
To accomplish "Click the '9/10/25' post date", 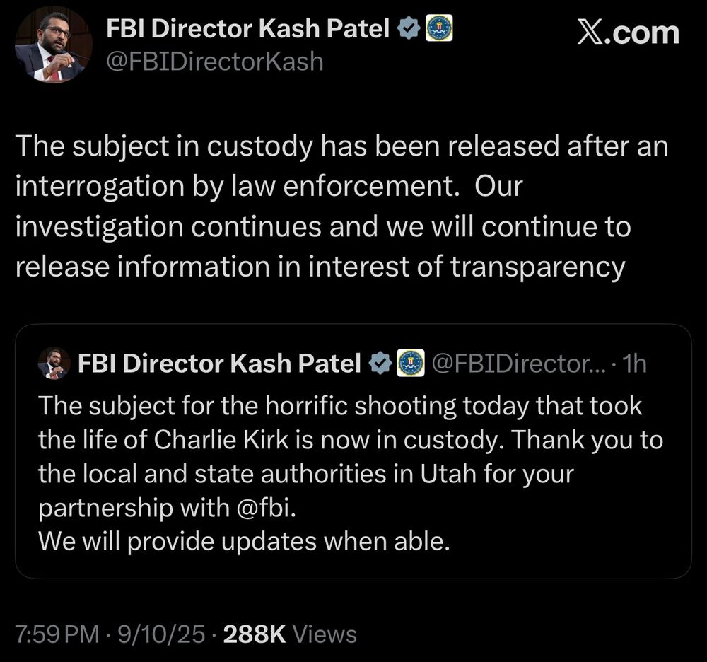I will (x=161, y=634).
